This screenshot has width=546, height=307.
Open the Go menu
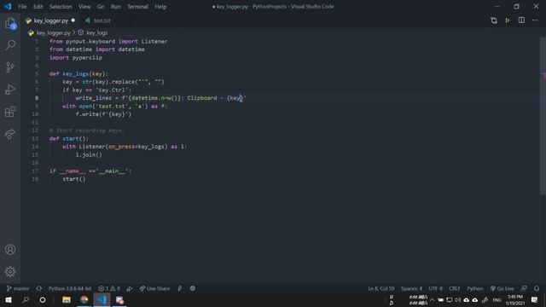(x=101, y=7)
